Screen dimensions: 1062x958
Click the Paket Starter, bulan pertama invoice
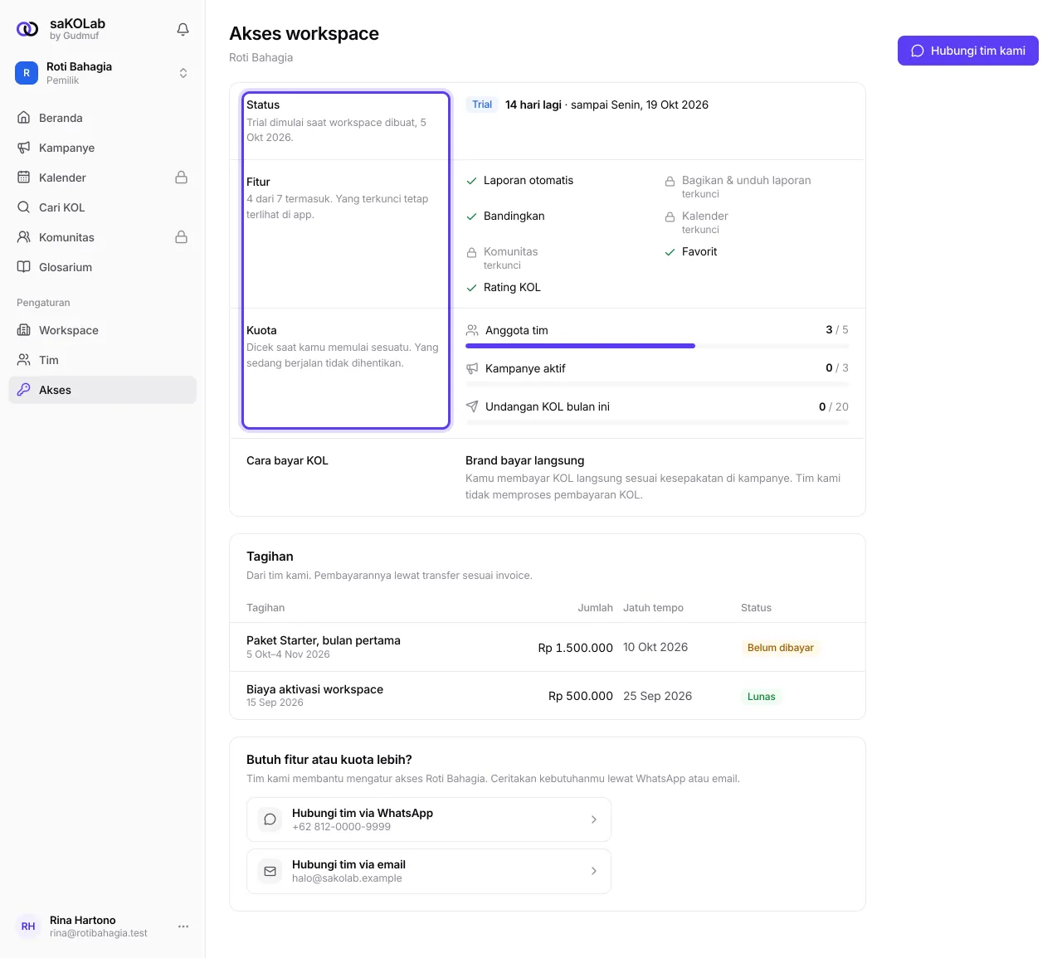[x=548, y=647]
